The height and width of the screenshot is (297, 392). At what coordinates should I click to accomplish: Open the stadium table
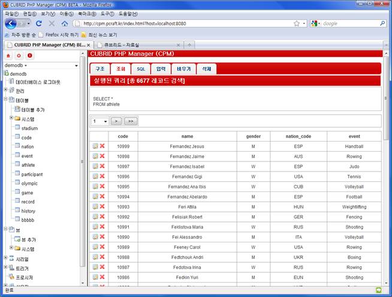pyautogui.click(x=29, y=128)
